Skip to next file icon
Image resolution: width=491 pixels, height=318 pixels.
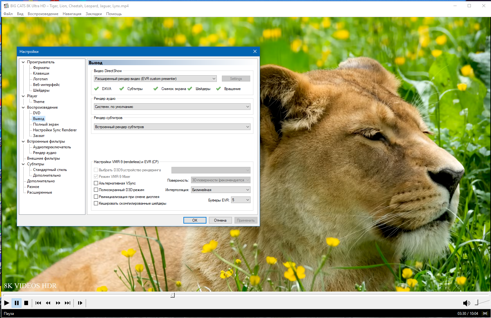tap(67, 303)
